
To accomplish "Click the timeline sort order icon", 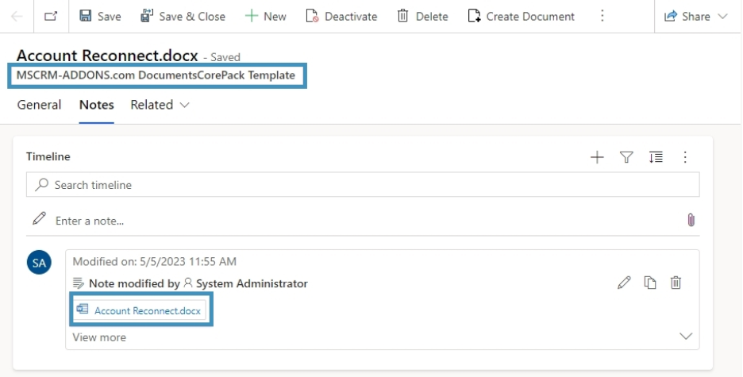I will tap(656, 157).
